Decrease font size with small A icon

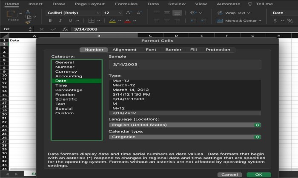[x=139, y=13]
